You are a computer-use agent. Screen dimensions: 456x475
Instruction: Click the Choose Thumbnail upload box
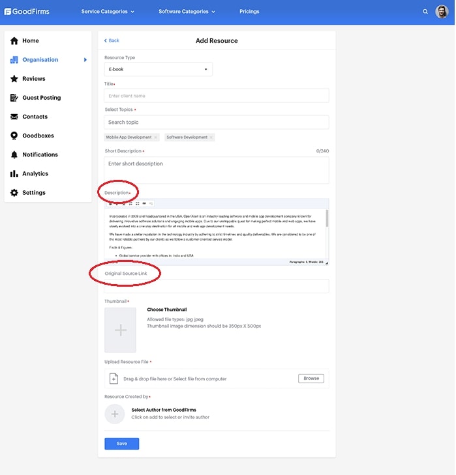coord(120,330)
